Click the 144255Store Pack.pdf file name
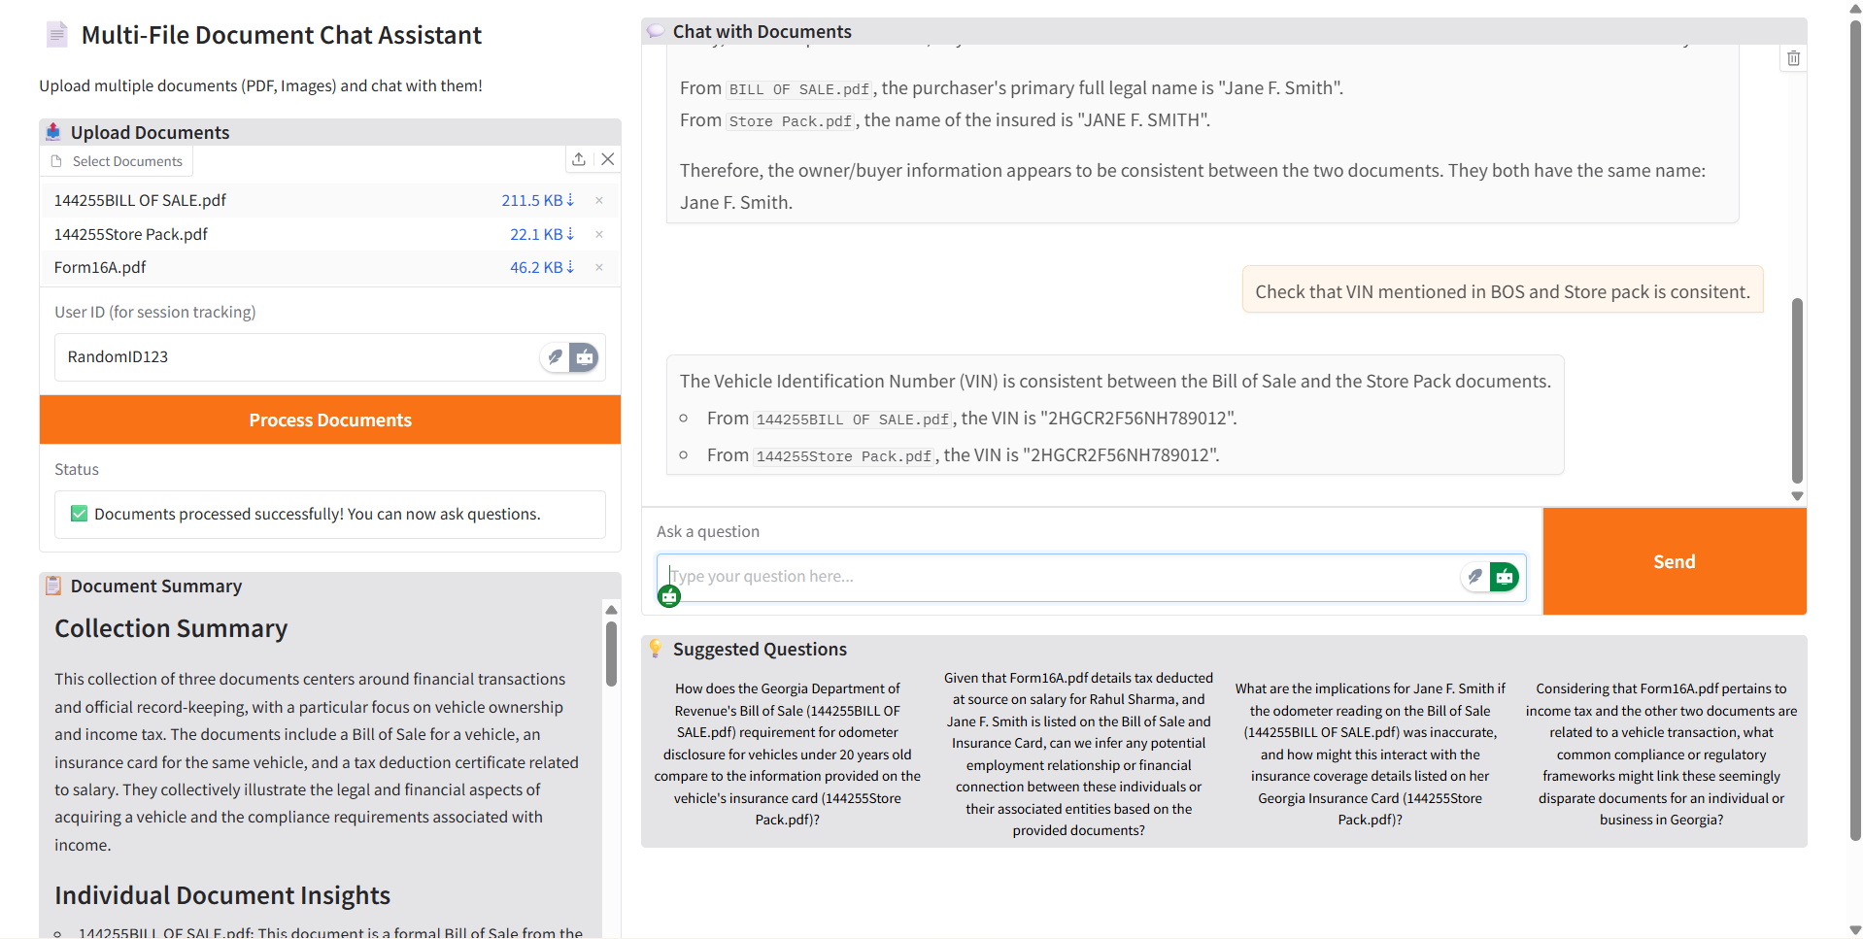 coord(131,234)
